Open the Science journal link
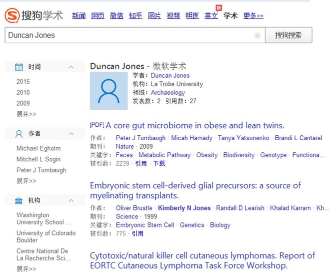335x275 pixels. pos(127,216)
